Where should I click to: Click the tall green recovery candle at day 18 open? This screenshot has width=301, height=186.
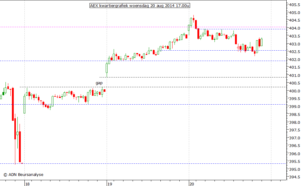(24, 105)
